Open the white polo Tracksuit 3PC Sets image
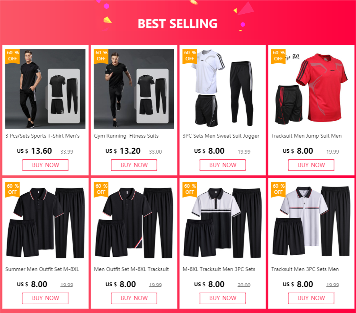This screenshot has width=356, height=313. click(x=311, y=222)
